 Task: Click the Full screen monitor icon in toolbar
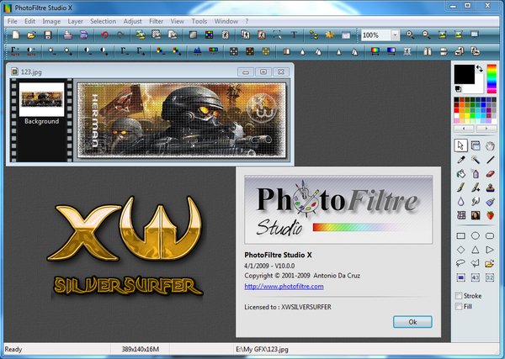coord(475,34)
